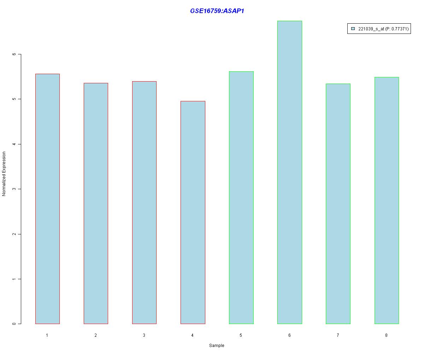Image resolution: width=424 pixels, height=353 pixels.
Task: Select the tallest bar, sample 6
Action: (290, 172)
